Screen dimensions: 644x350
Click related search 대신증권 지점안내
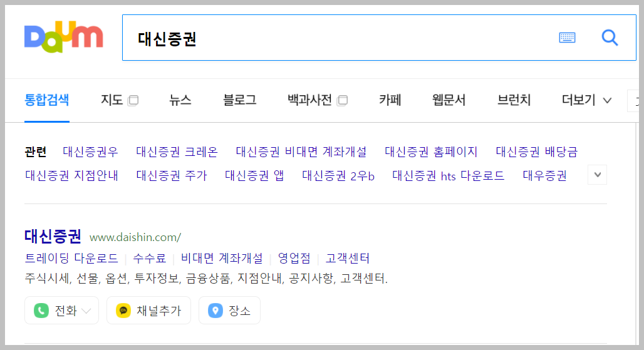(71, 175)
